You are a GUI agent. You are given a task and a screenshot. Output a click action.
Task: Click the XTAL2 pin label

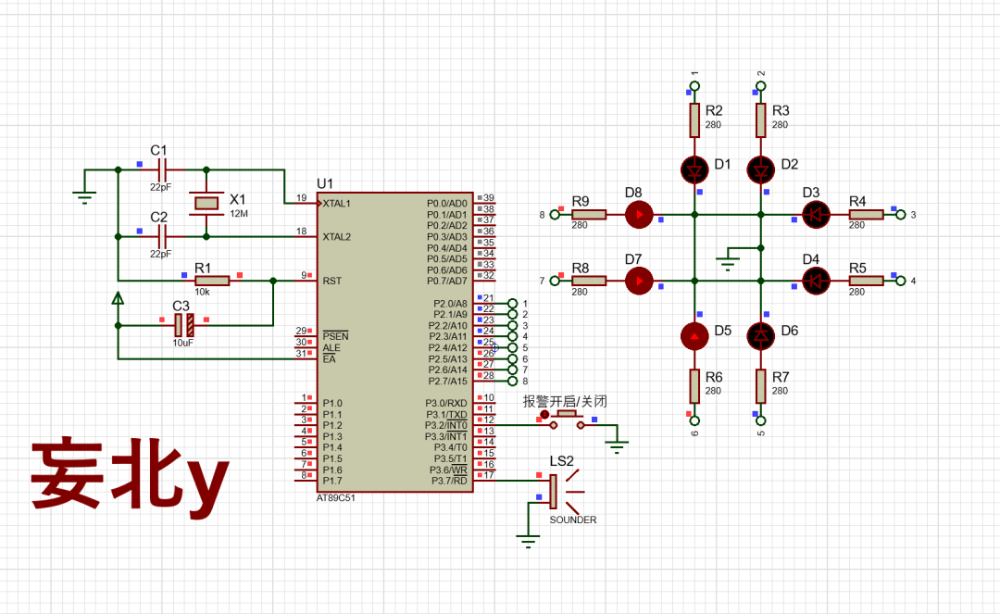(337, 236)
